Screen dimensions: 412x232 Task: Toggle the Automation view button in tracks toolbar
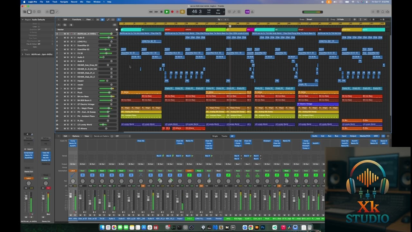[x=108, y=20]
